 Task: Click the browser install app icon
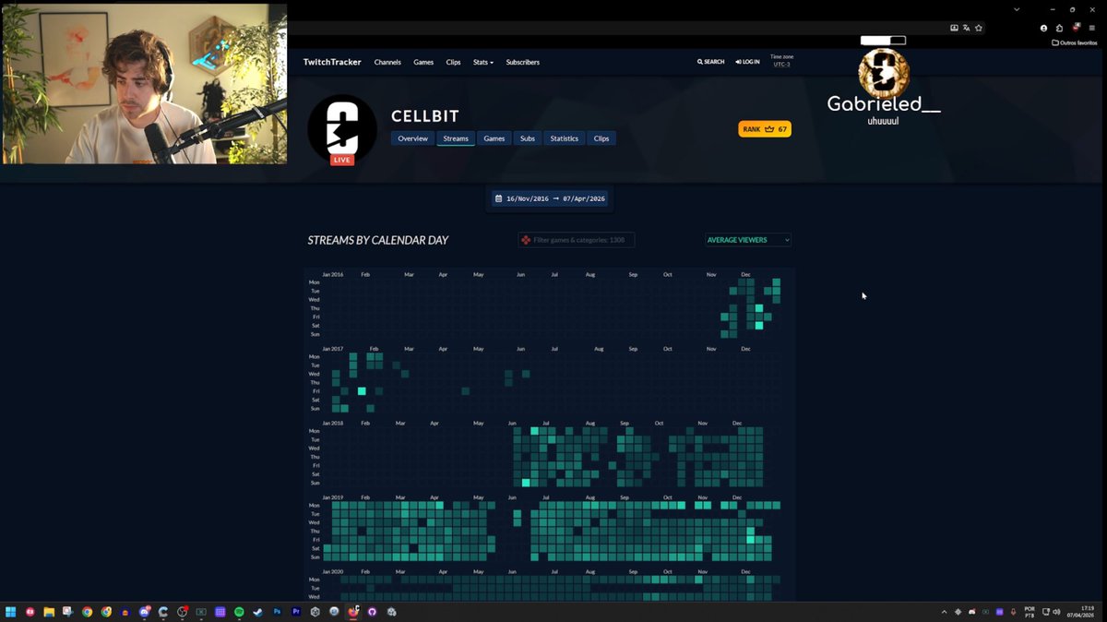click(954, 28)
